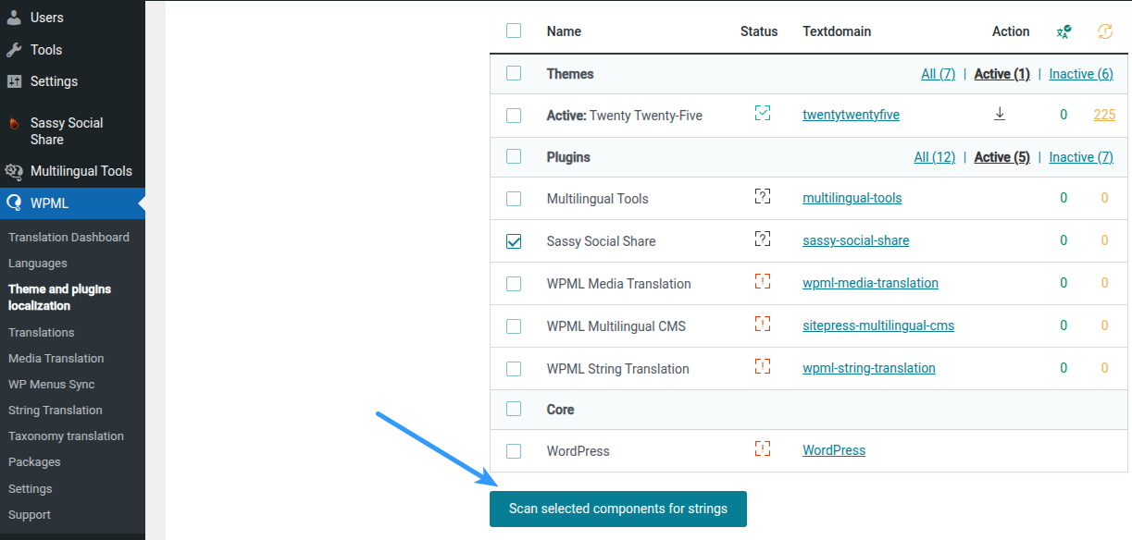Open the 225 strings count link
Image resolution: width=1132 pixels, height=540 pixels.
1104,115
